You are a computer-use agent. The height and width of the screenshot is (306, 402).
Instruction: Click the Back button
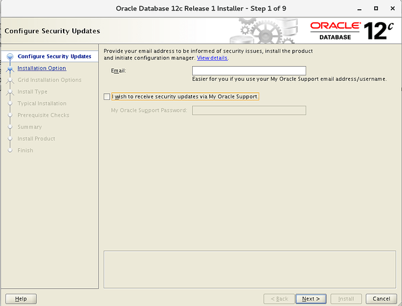coord(280,299)
